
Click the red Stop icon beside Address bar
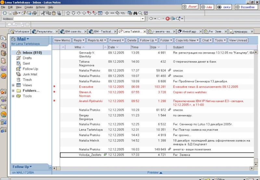[168, 19]
